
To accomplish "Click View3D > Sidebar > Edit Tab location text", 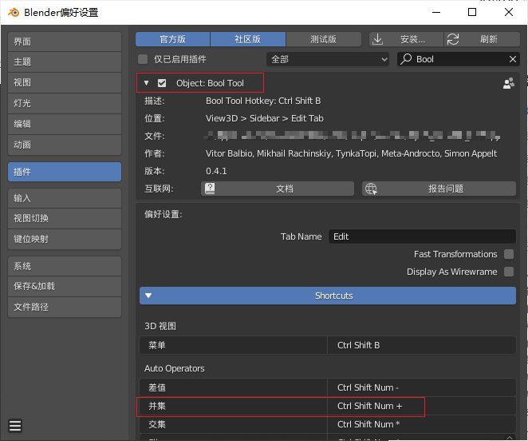I will click(x=265, y=118).
